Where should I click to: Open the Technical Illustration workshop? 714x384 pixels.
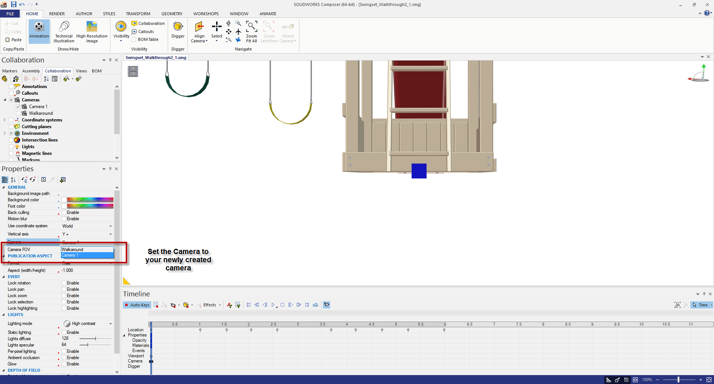click(x=64, y=31)
